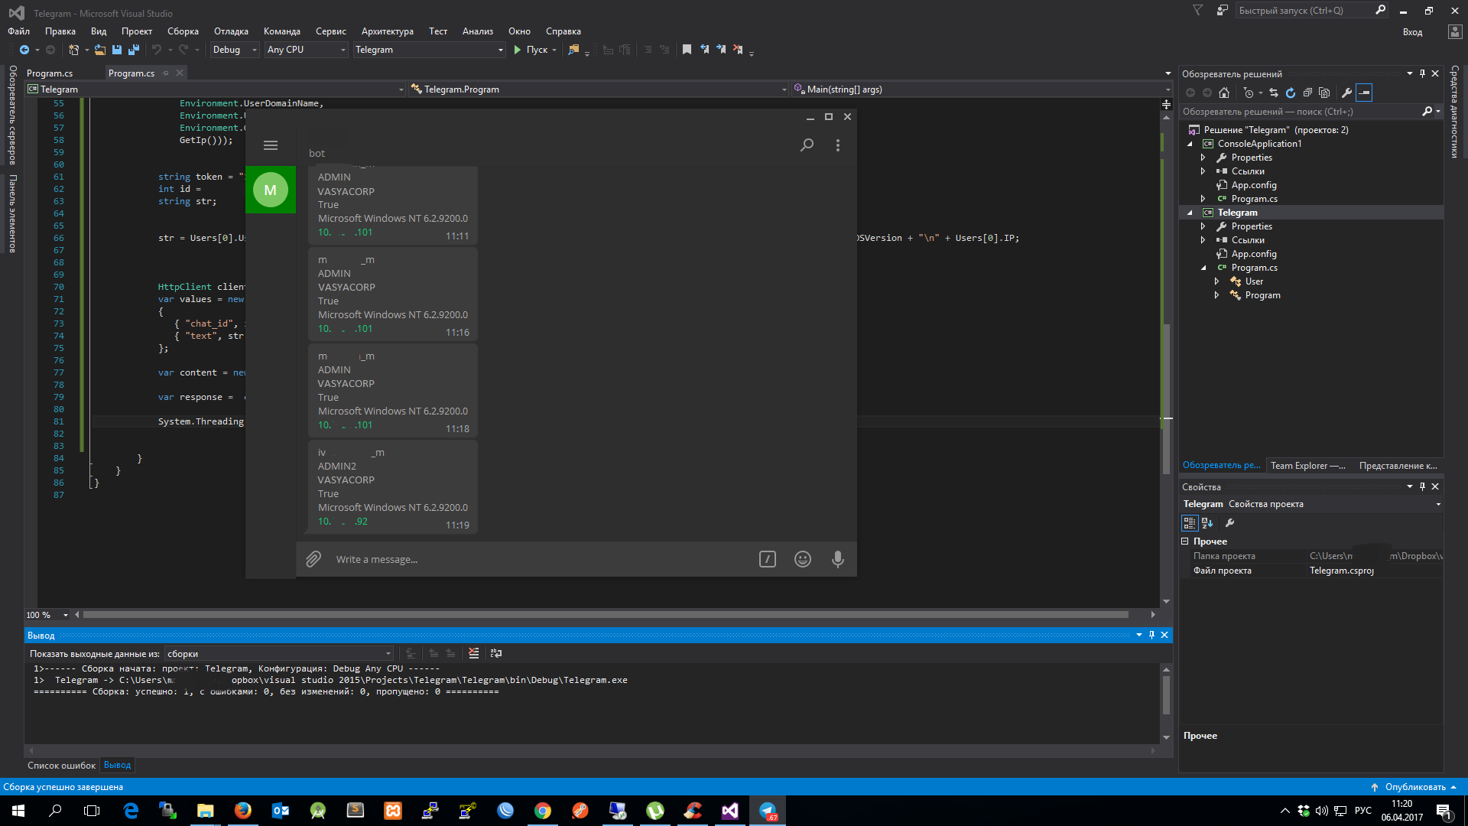This screenshot has height=826, width=1468.
Task: Click the Navigate Backward arrow in toolbar
Action: click(x=24, y=50)
